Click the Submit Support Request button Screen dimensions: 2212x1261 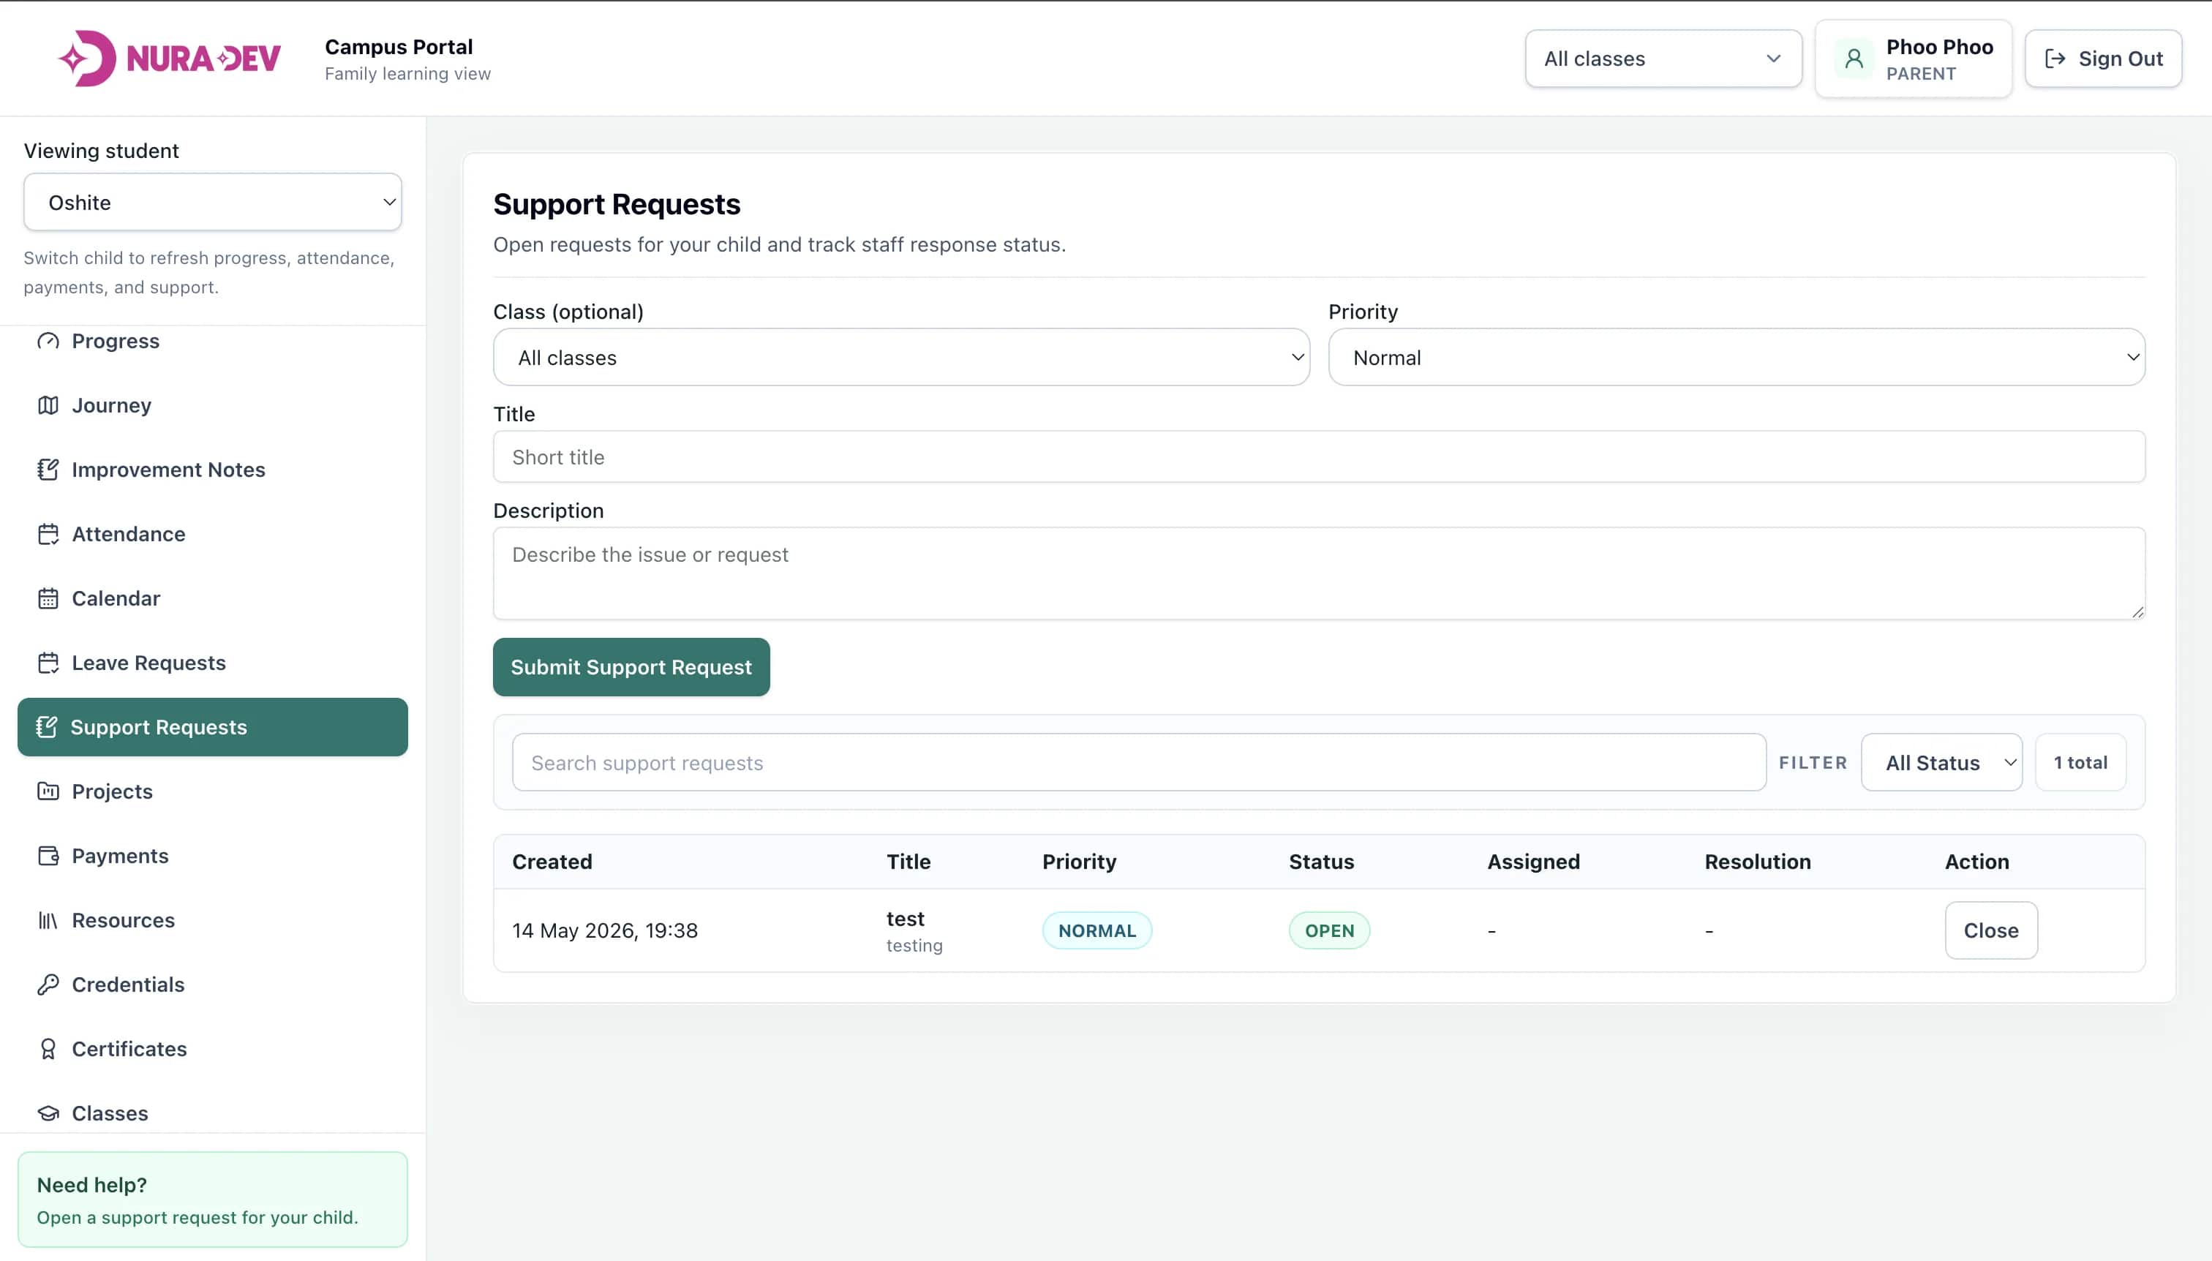631,667
